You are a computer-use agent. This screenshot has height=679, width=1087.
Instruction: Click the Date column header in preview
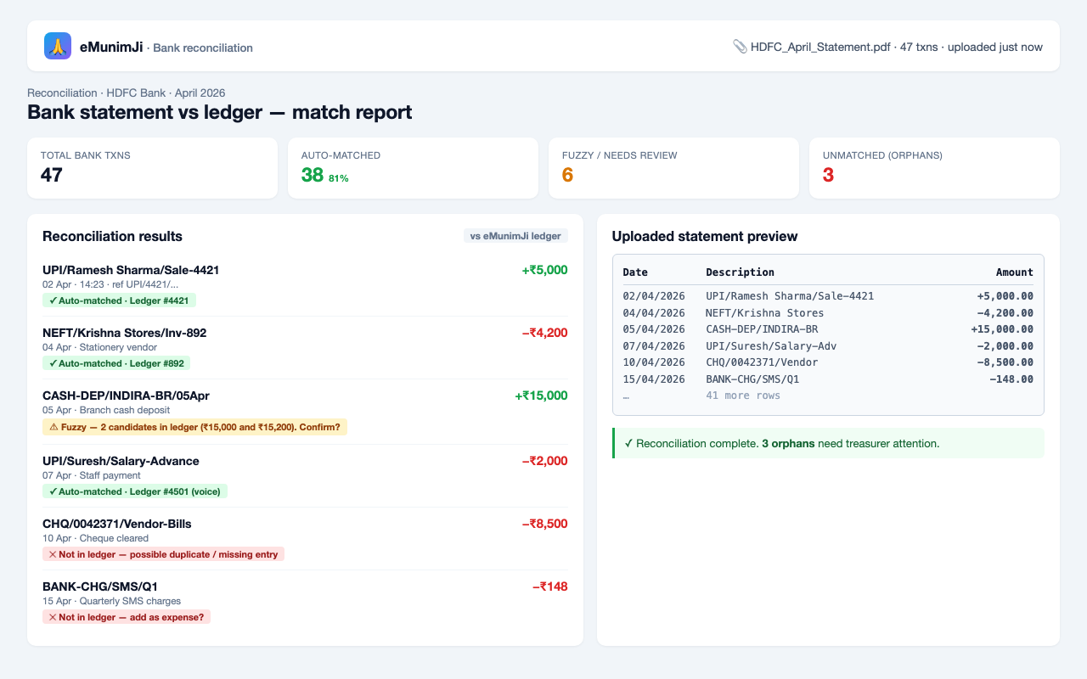(635, 272)
